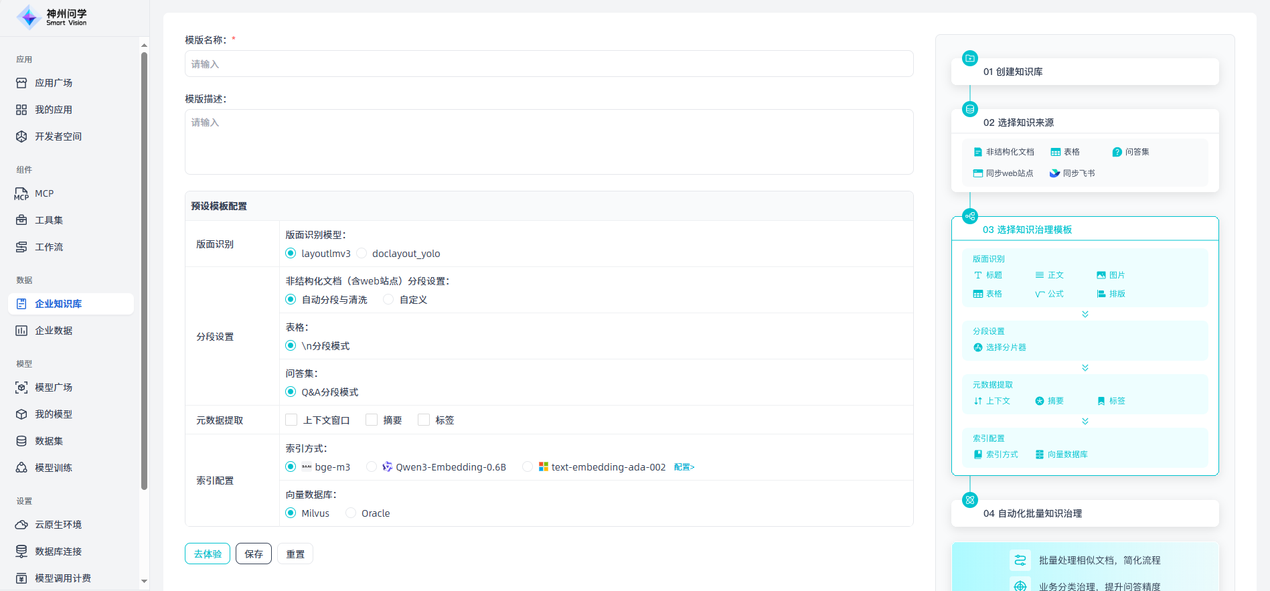The width and height of the screenshot is (1270, 591).
Task: Click the 模型训练 icon in sidebar
Action: coord(21,468)
